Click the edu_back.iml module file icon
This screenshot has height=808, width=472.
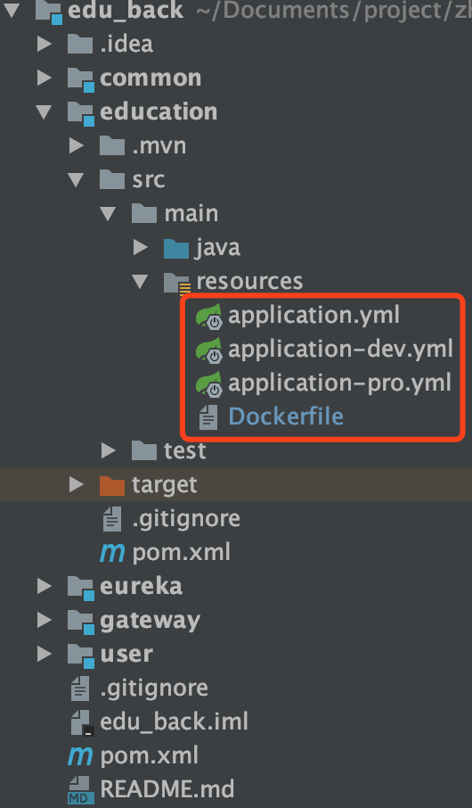pos(82,722)
